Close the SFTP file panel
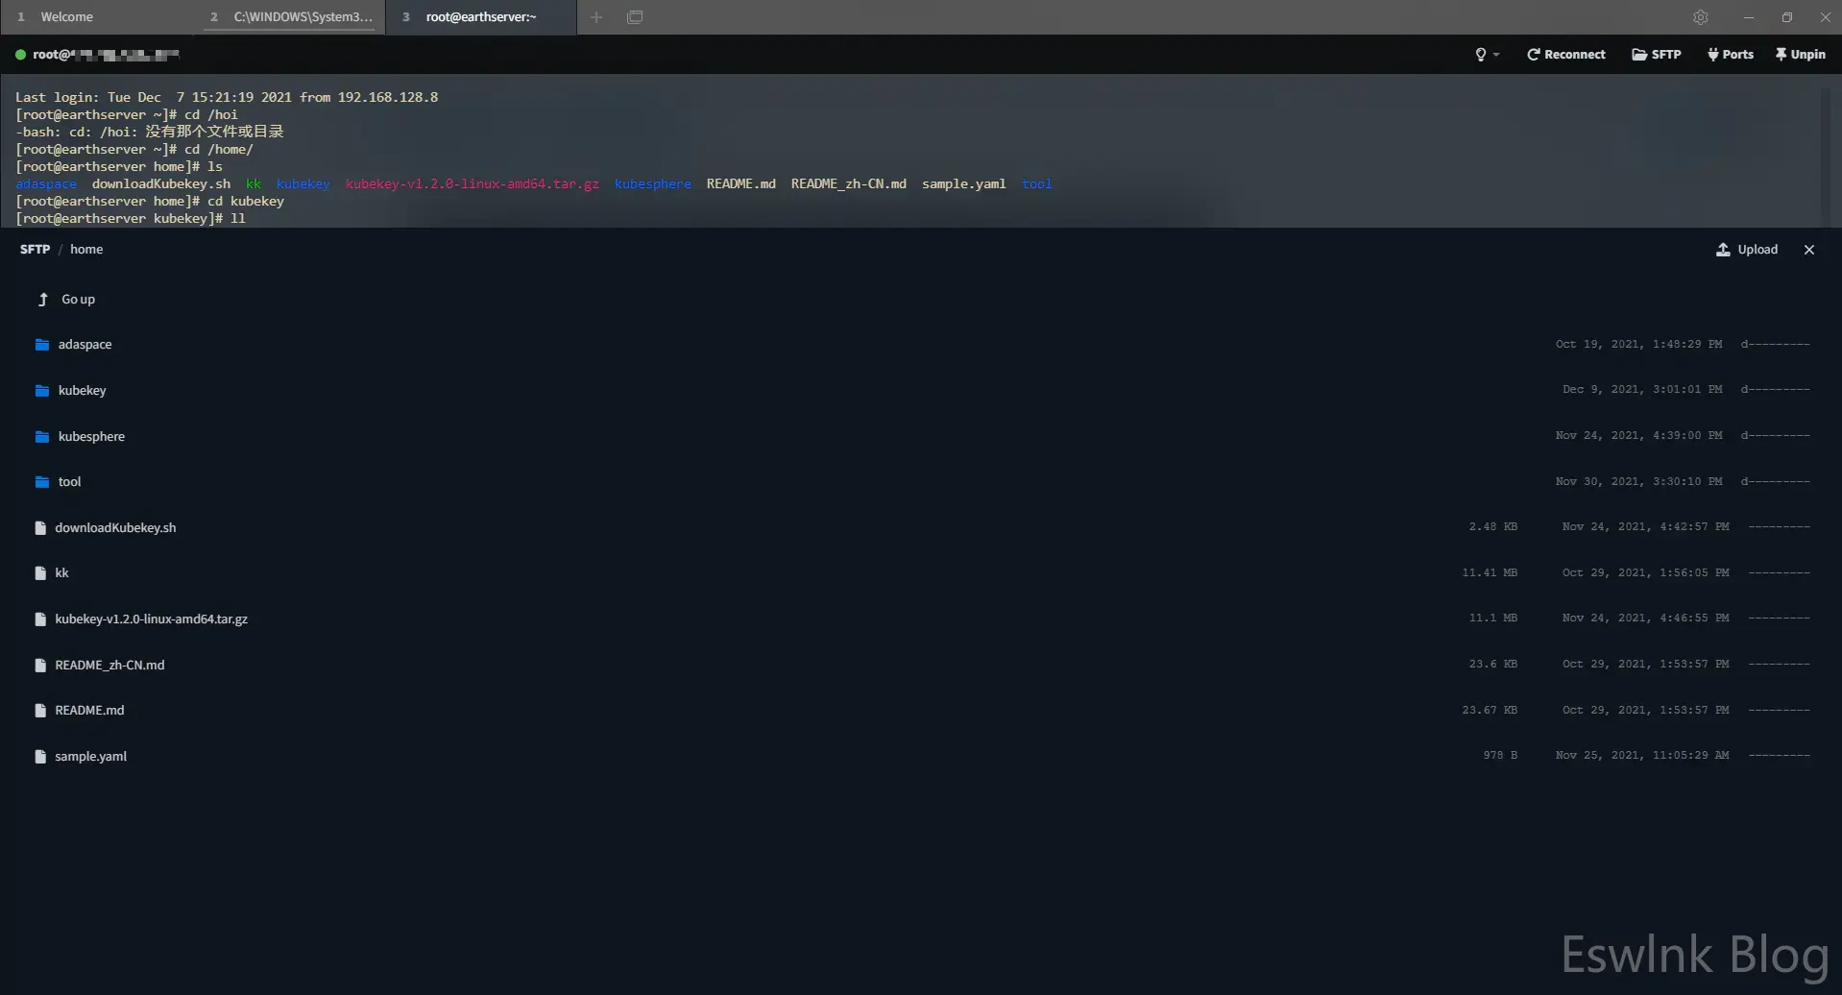The height and width of the screenshot is (995, 1842). coord(1809,250)
